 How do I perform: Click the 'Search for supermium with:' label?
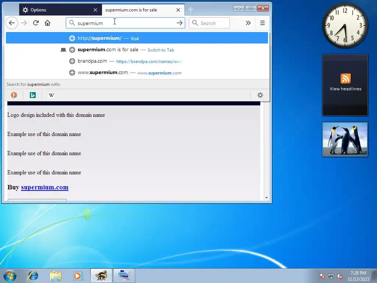pos(34,84)
